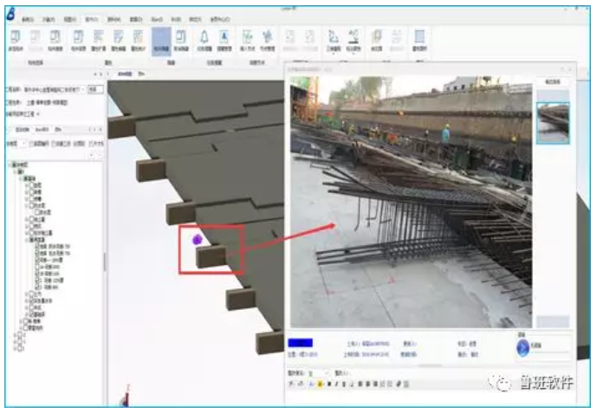Viewport: 597px width, 413px height.
Task: Click the purple marker dot on the 3D model
Action: [197, 239]
